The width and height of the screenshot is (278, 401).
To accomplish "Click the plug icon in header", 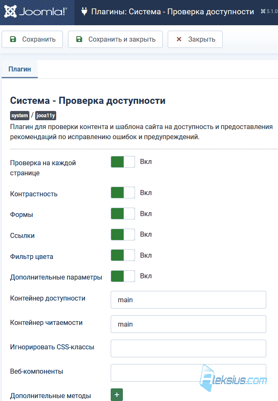I will tap(84, 11).
